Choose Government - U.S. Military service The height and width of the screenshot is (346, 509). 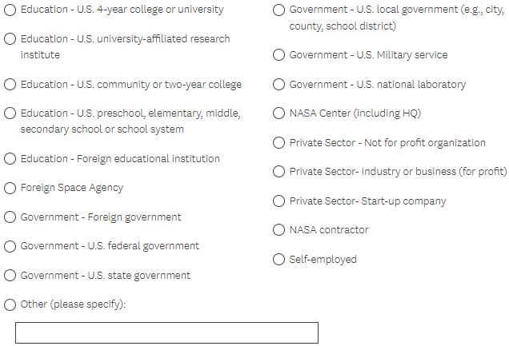coord(279,55)
